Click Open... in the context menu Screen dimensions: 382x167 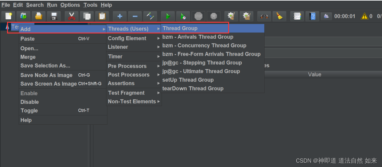(x=63, y=49)
